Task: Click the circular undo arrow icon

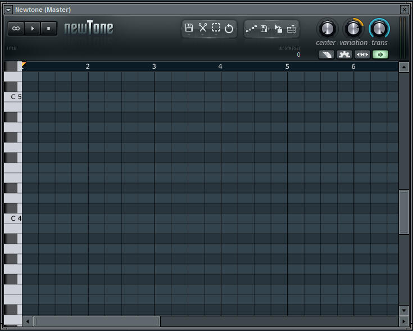Action: coord(229,28)
